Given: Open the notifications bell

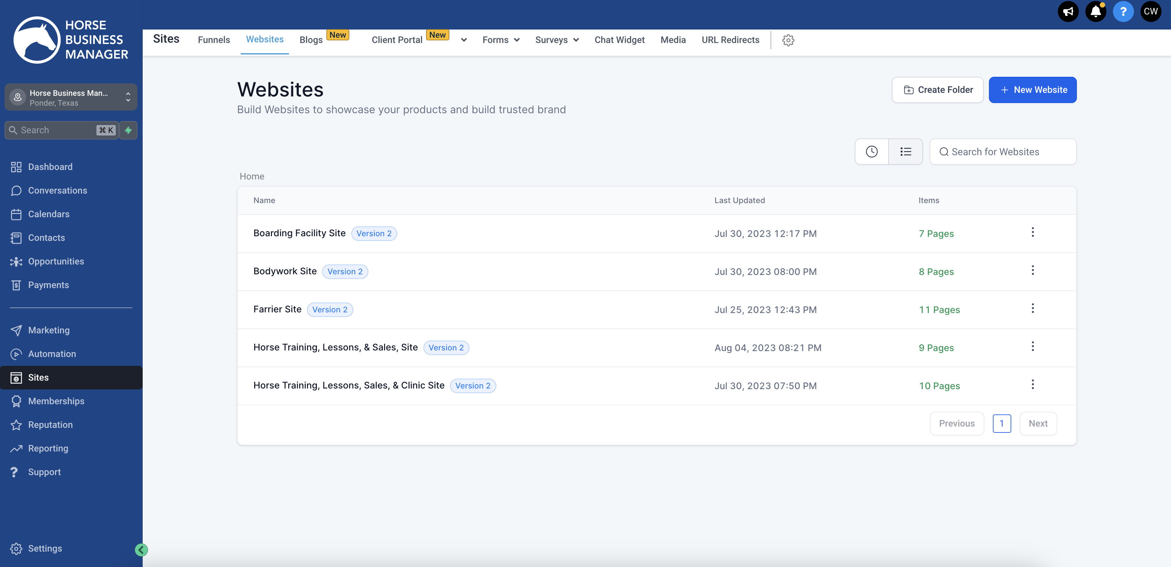Looking at the screenshot, I should click(x=1096, y=11).
